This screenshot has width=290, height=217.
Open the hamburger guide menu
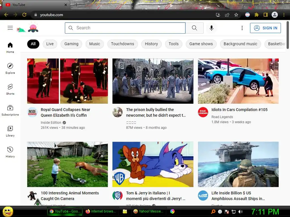(x=10, y=28)
